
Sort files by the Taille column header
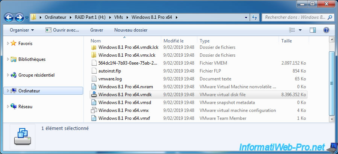coord(293,41)
